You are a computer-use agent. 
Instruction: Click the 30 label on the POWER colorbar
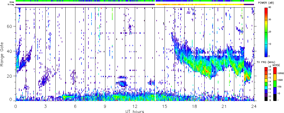(x=269, y=20)
